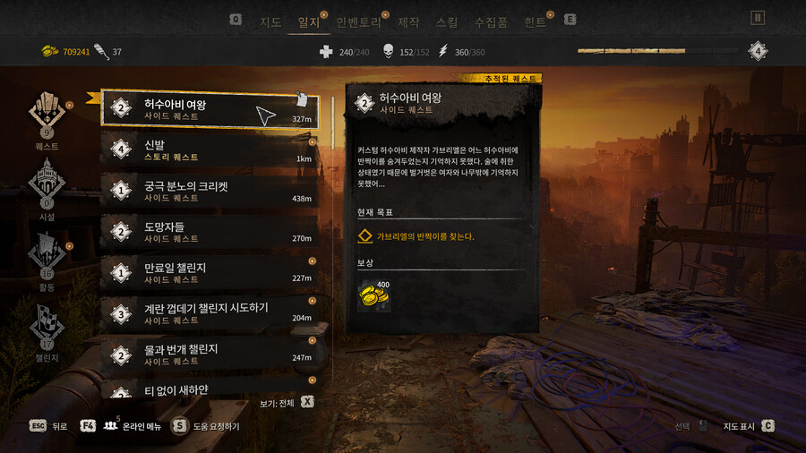Toggle quest filter with 보기: 전체 X

click(x=287, y=403)
